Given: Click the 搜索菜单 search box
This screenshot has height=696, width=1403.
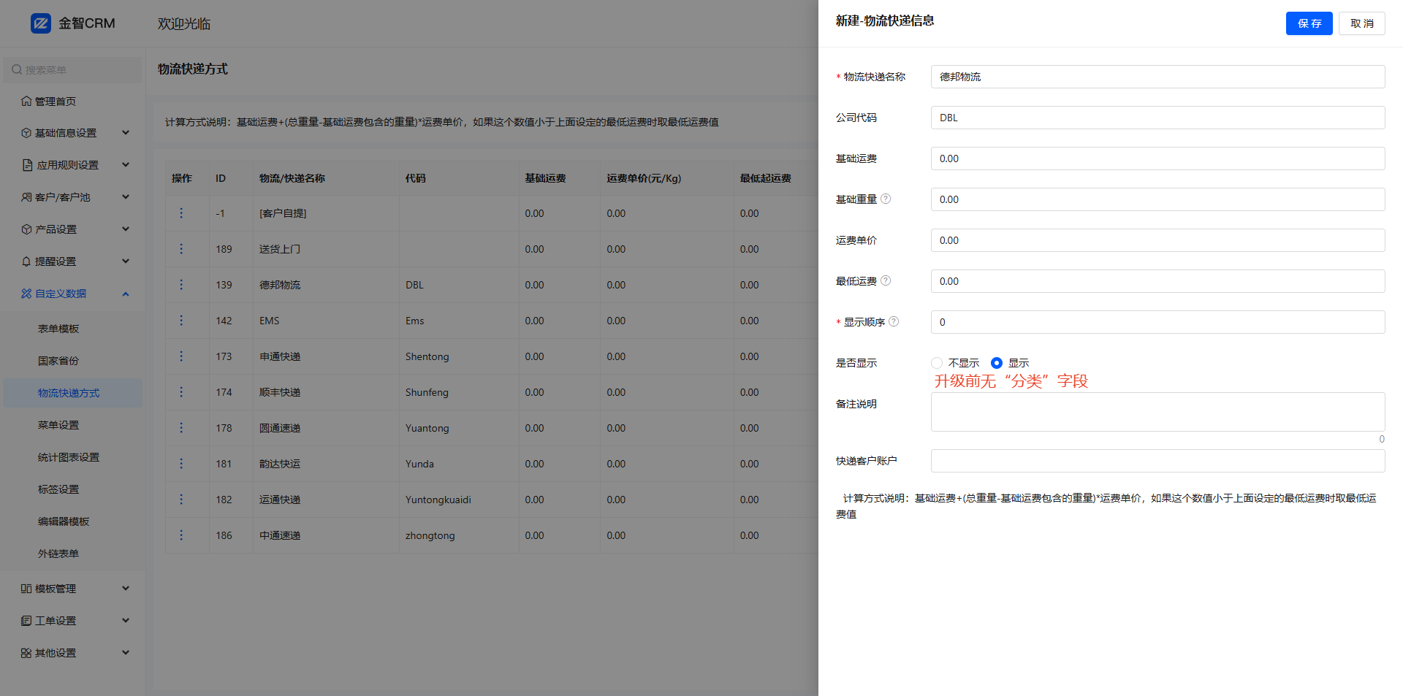Looking at the screenshot, I should tap(73, 70).
